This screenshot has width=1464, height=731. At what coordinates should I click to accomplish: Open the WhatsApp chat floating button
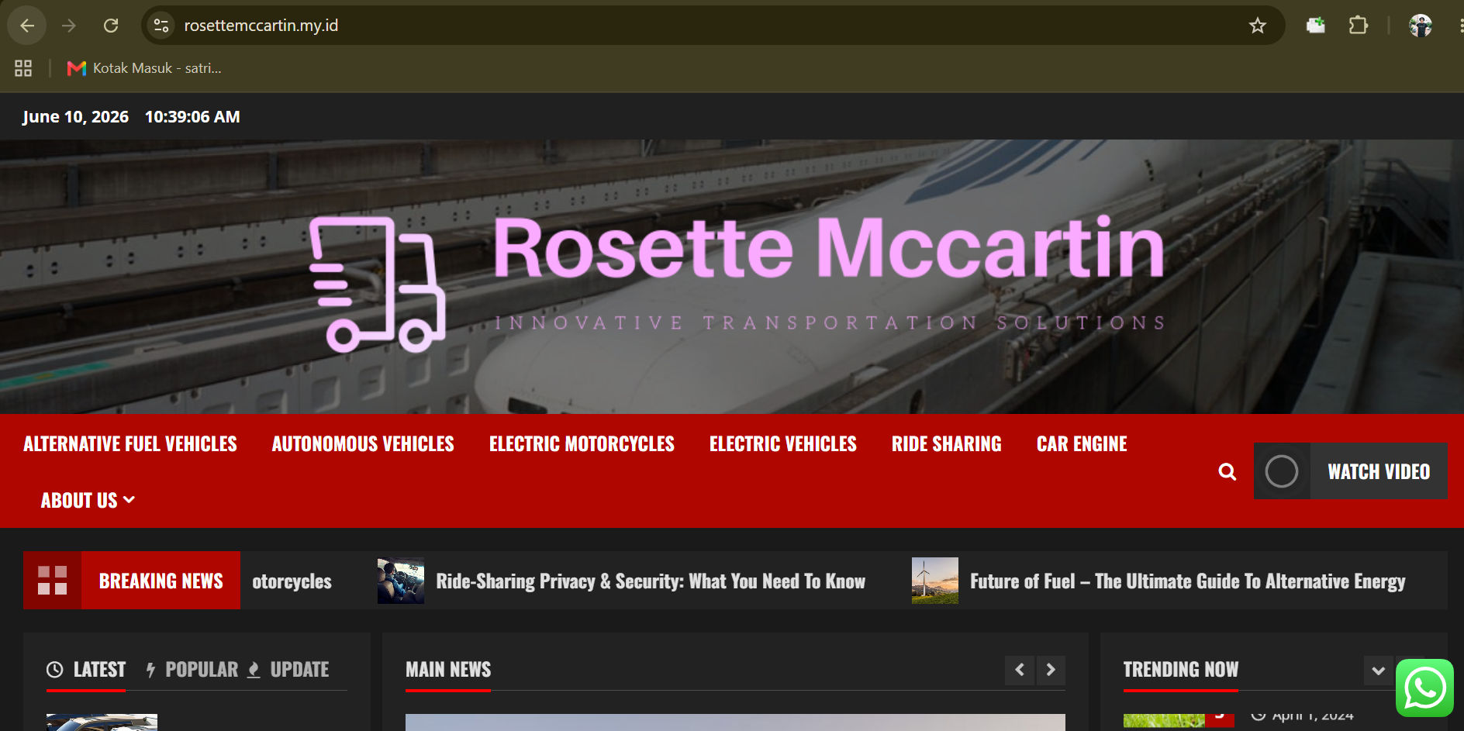pyautogui.click(x=1424, y=688)
